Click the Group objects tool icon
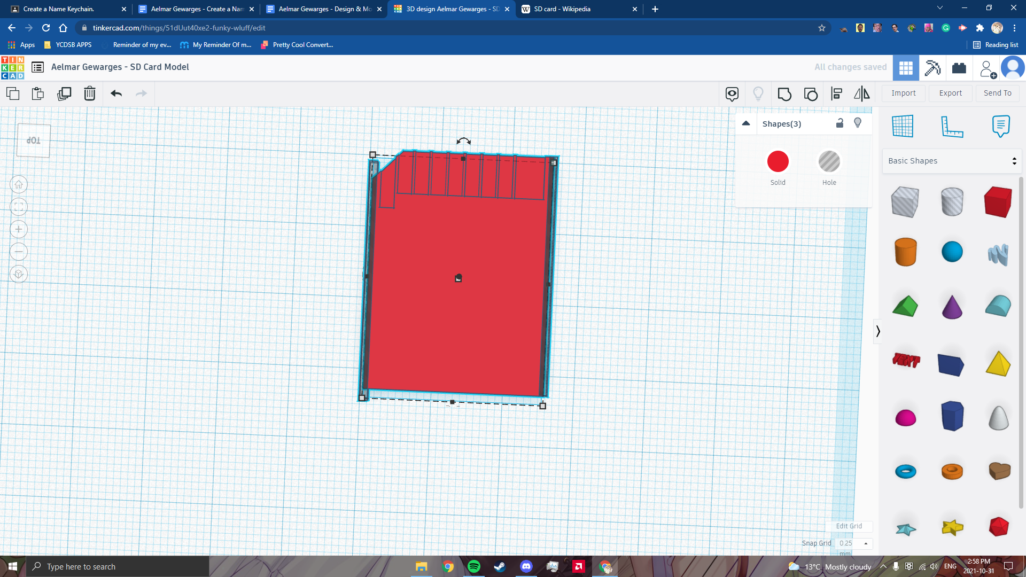This screenshot has height=577, width=1026. 784,93
